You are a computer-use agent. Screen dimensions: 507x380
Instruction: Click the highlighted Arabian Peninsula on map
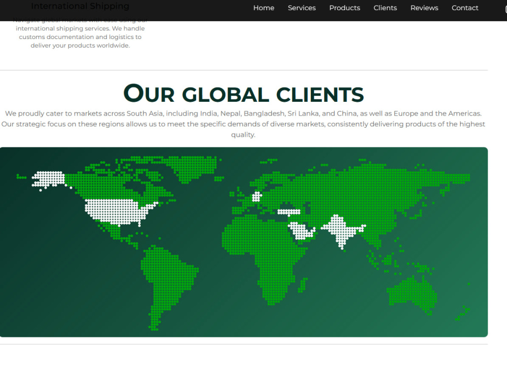301,231
